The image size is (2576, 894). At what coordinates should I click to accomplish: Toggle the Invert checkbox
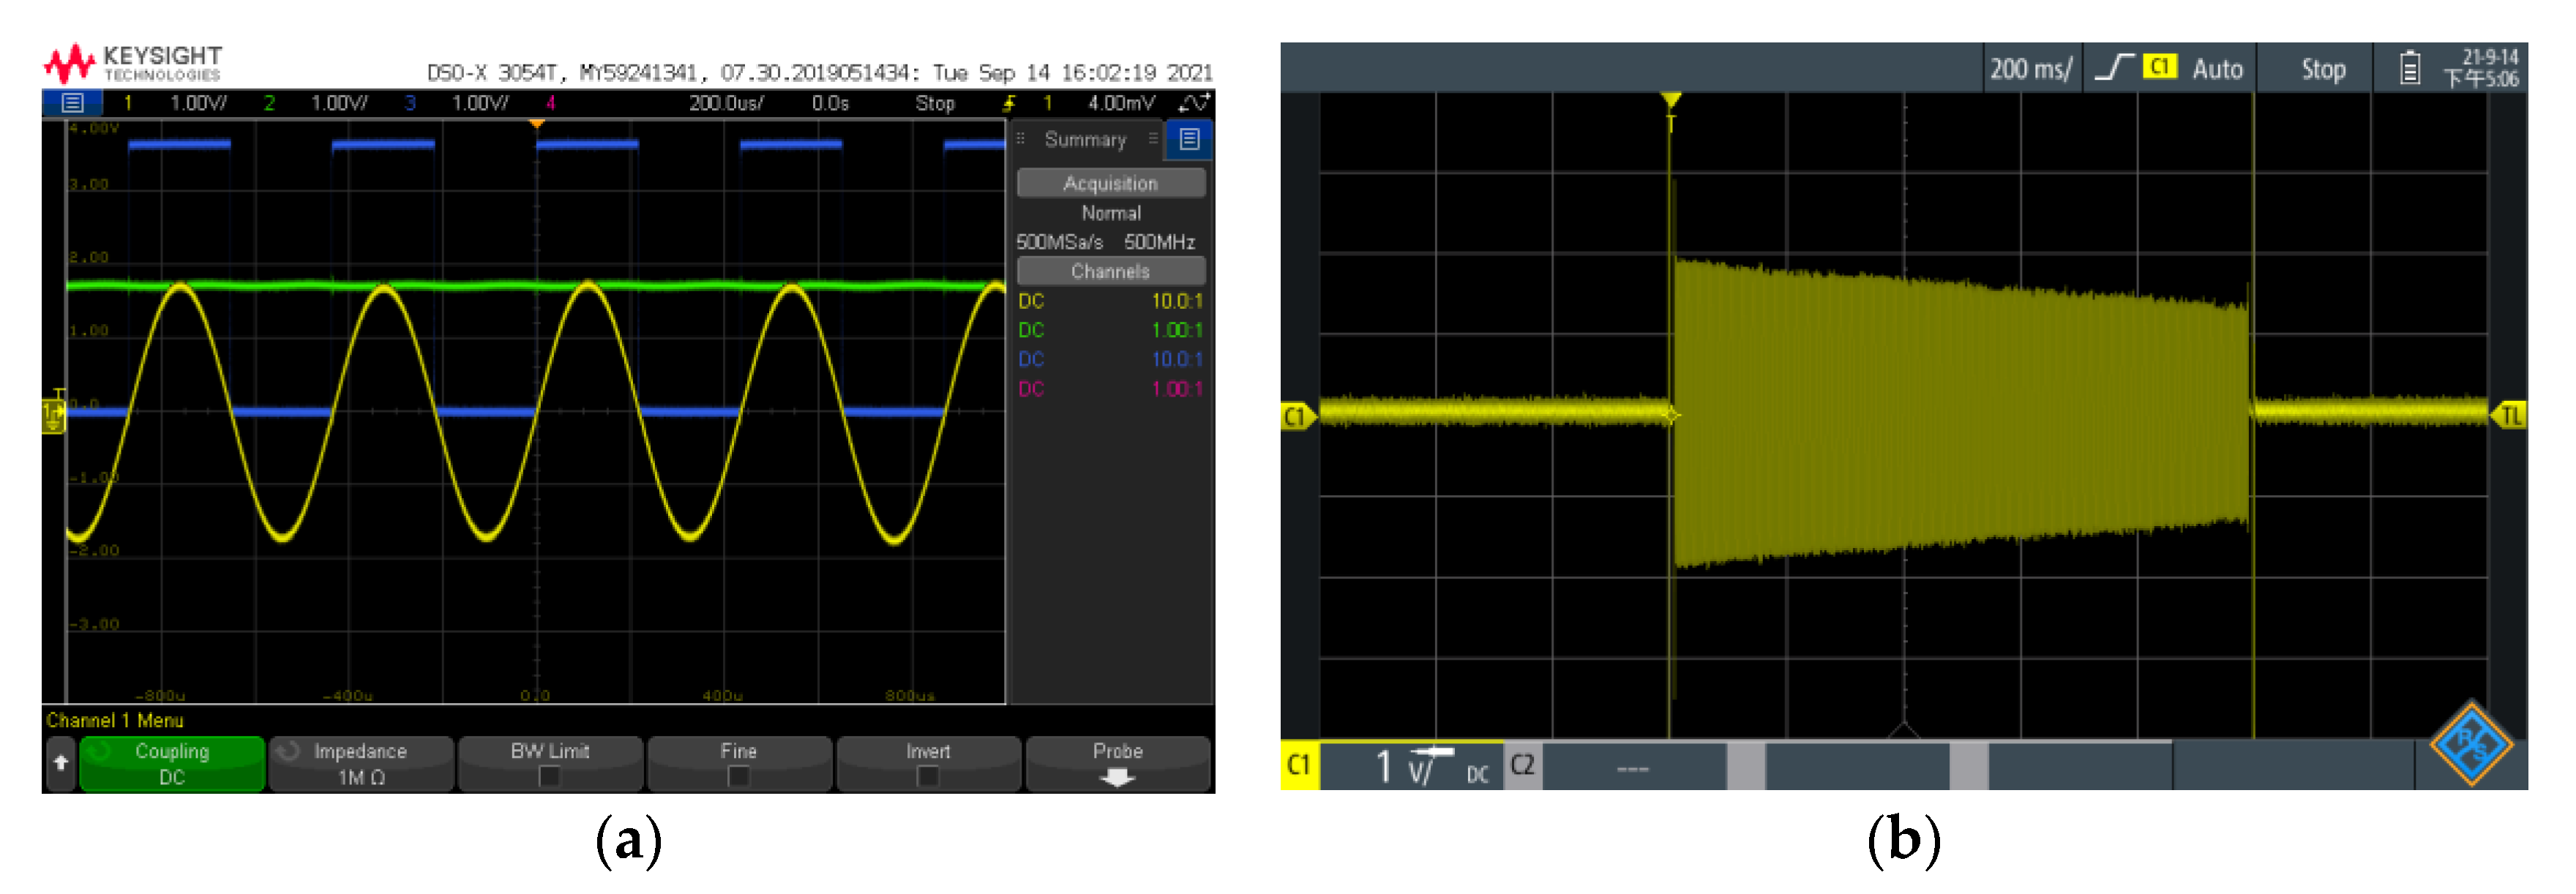click(x=927, y=776)
